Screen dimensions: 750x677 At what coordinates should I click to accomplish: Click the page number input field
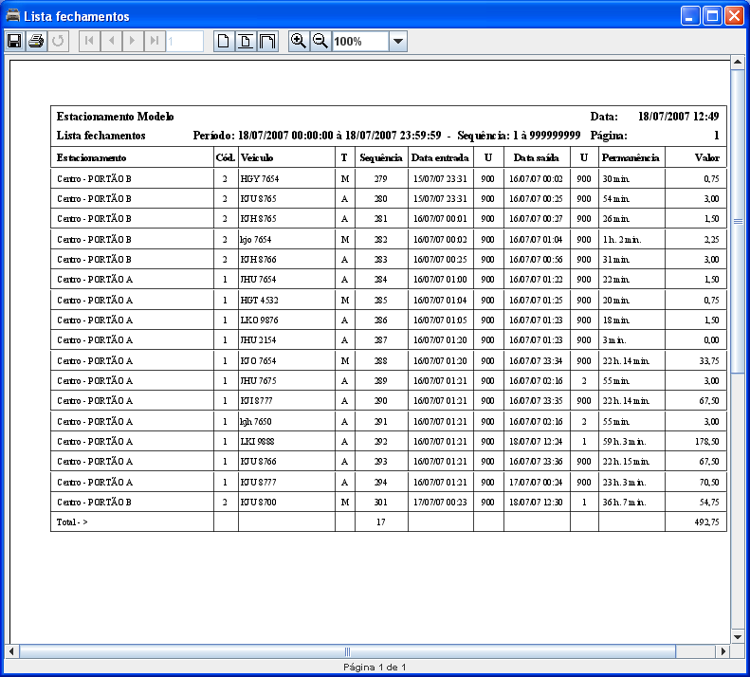185,41
